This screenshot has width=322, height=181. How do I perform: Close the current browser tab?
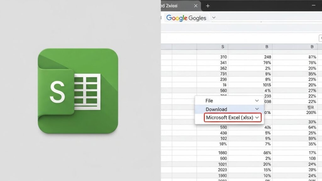pos(196,6)
